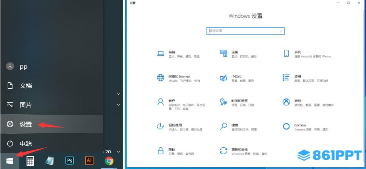Open the Cortana settings link
Image resolution: width=366 pixels, height=169 pixels.
pyautogui.click(x=306, y=127)
